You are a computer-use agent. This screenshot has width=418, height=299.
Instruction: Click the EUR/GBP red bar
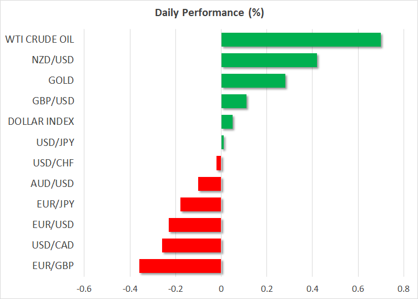click(x=180, y=266)
